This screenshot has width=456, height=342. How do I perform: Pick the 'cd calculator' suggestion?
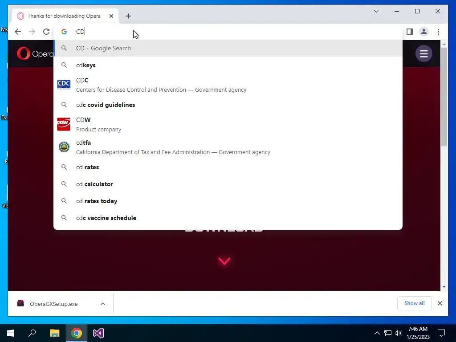(x=228, y=184)
